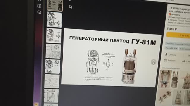Viewport: 190px width, 106px height.
Task: Select fifth thumbnail with bordered tube drawing
Action: pyautogui.click(x=53, y=67)
